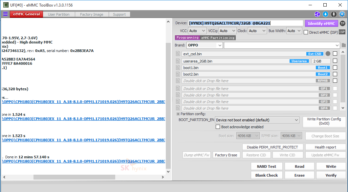Click the Userarea 2 GiB size field

pos(321,61)
